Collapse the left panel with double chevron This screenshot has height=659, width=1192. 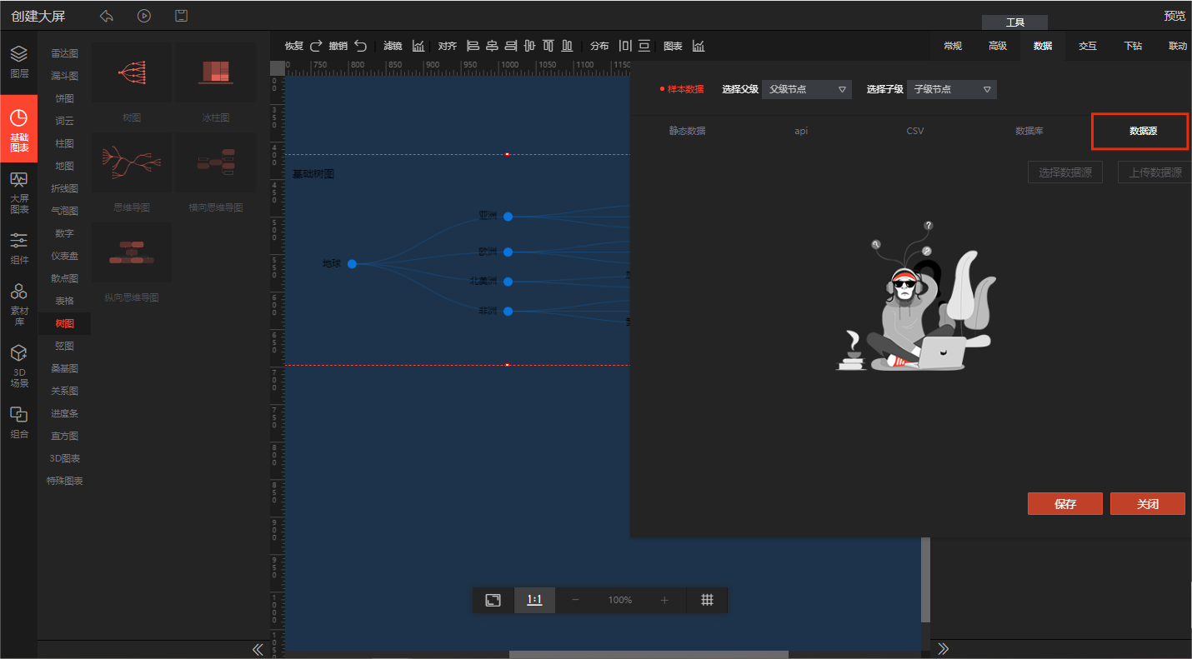pos(258,649)
